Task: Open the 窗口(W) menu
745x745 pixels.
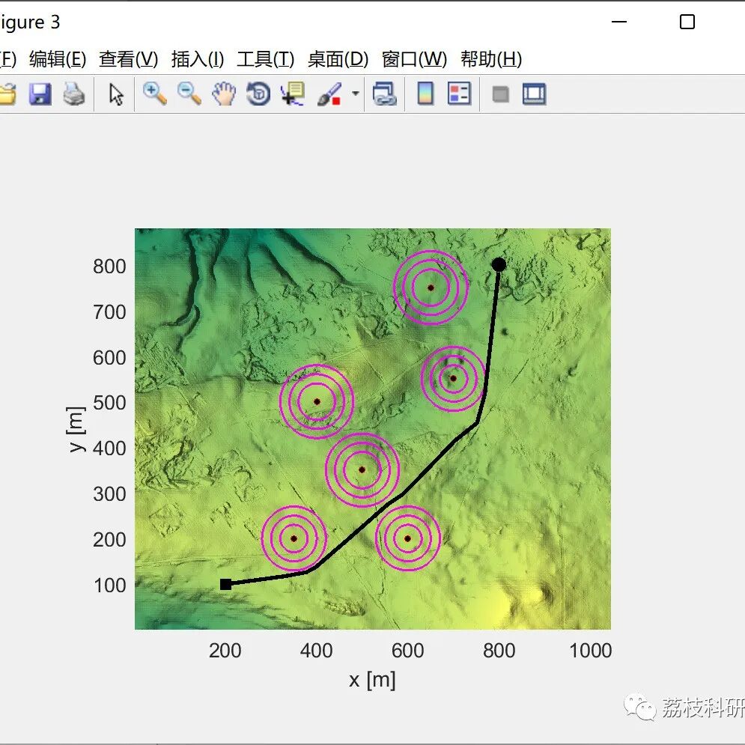Action: coord(414,59)
